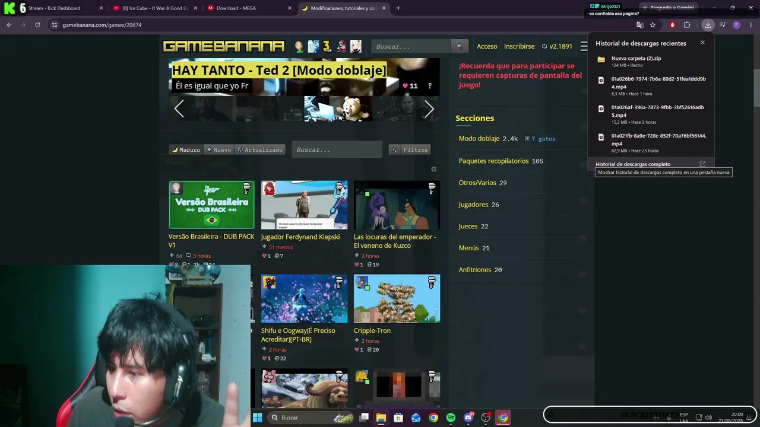The height and width of the screenshot is (427, 760).
Task: Open Microsoft Store from the taskbar
Action: point(398,418)
